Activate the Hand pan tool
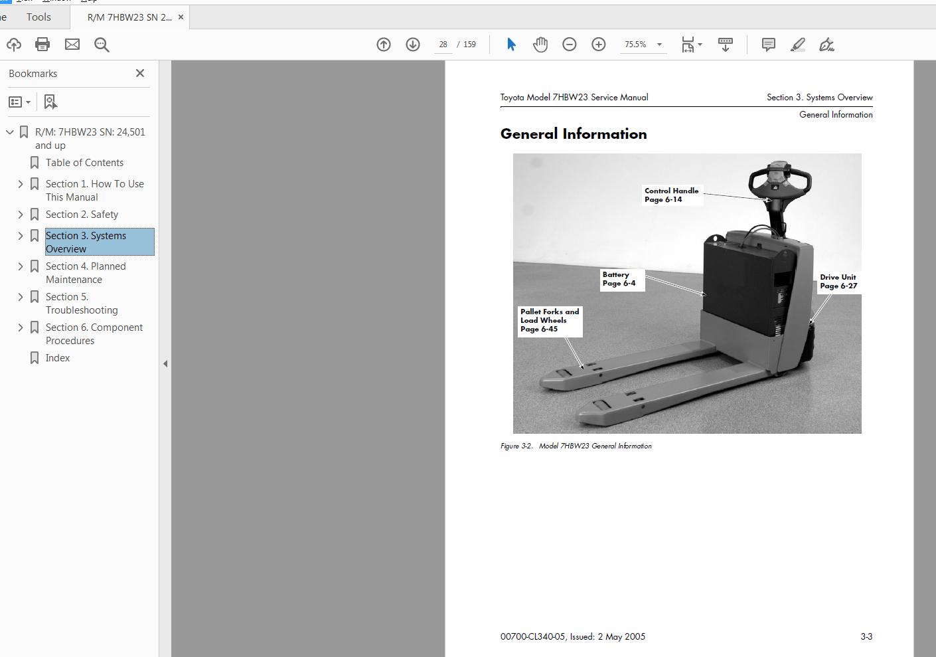The image size is (936, 657). pos(540,45)
